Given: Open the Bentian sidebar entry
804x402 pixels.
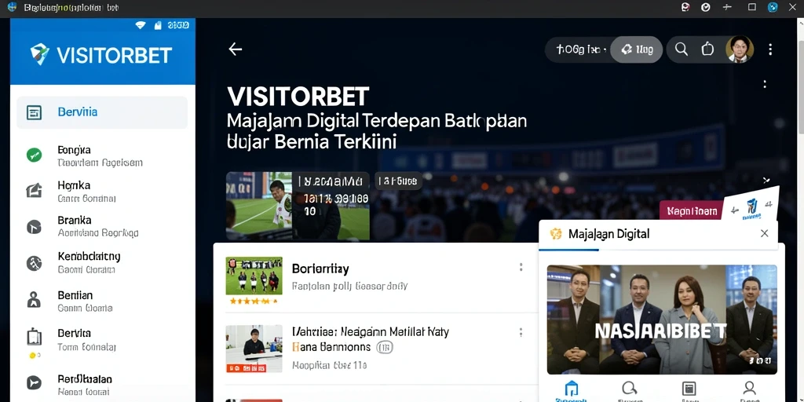Looking at the screenshot, I should (102, 301).
